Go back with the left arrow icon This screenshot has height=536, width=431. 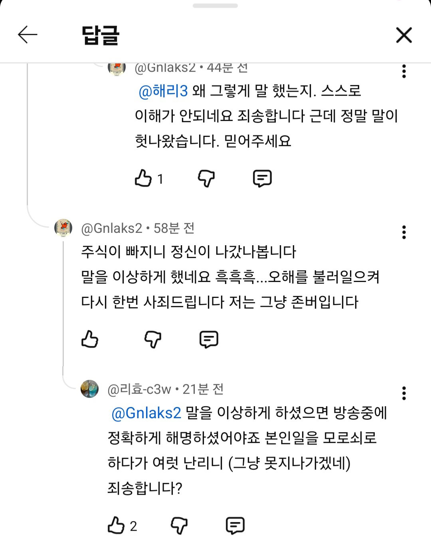point(28,35)
